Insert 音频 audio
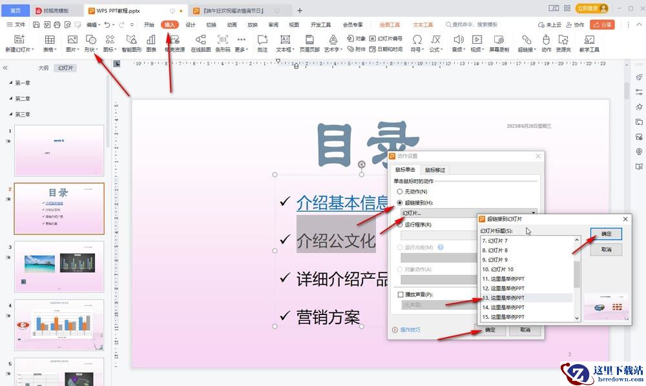Screen dimensions: 646x386 click(458, 43)
